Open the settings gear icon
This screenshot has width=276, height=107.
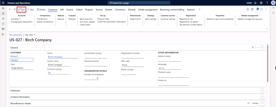[x=261, y=3]
